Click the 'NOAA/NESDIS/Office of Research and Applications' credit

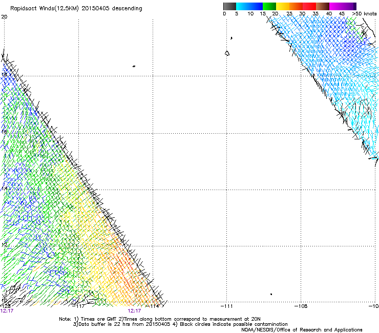click(302, 330)
